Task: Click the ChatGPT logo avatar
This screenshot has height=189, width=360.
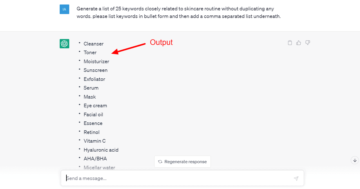Action: [64, 44]
